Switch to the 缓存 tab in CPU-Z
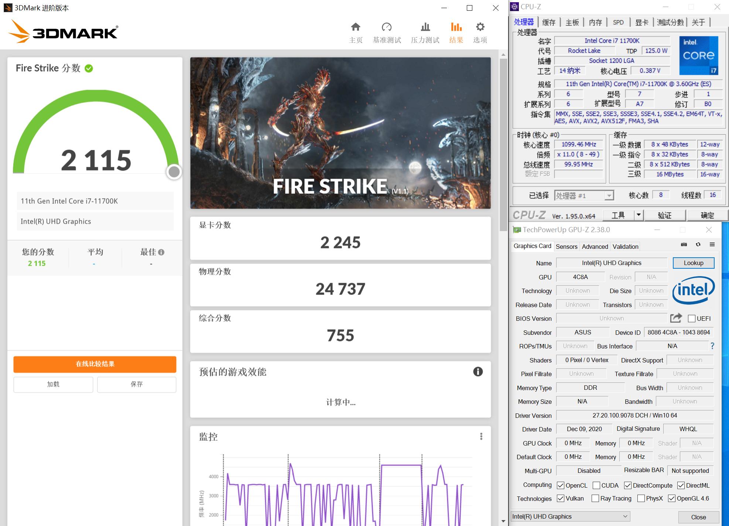 click(x=549, y=22)
